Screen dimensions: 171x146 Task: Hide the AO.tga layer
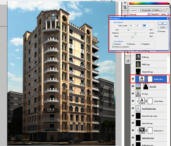point(133,94)
